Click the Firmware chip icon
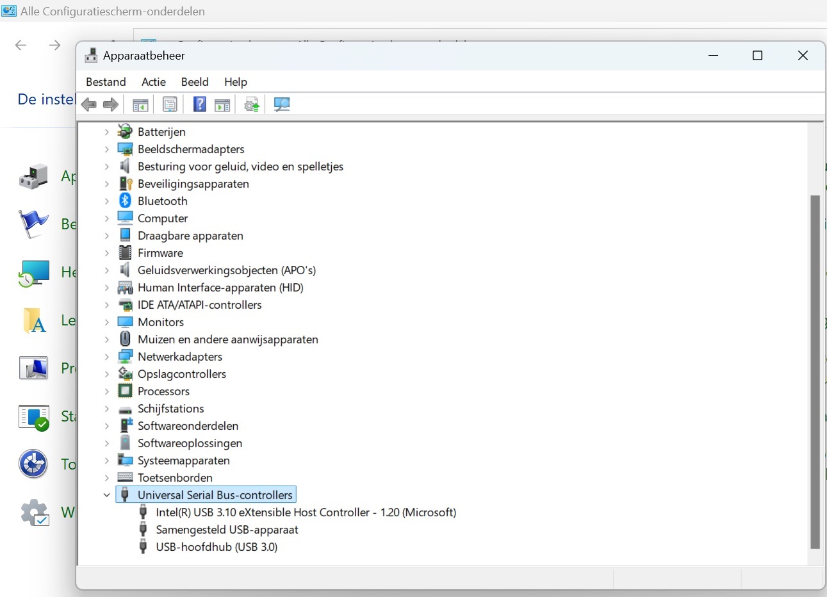 (x=126, y=253)
